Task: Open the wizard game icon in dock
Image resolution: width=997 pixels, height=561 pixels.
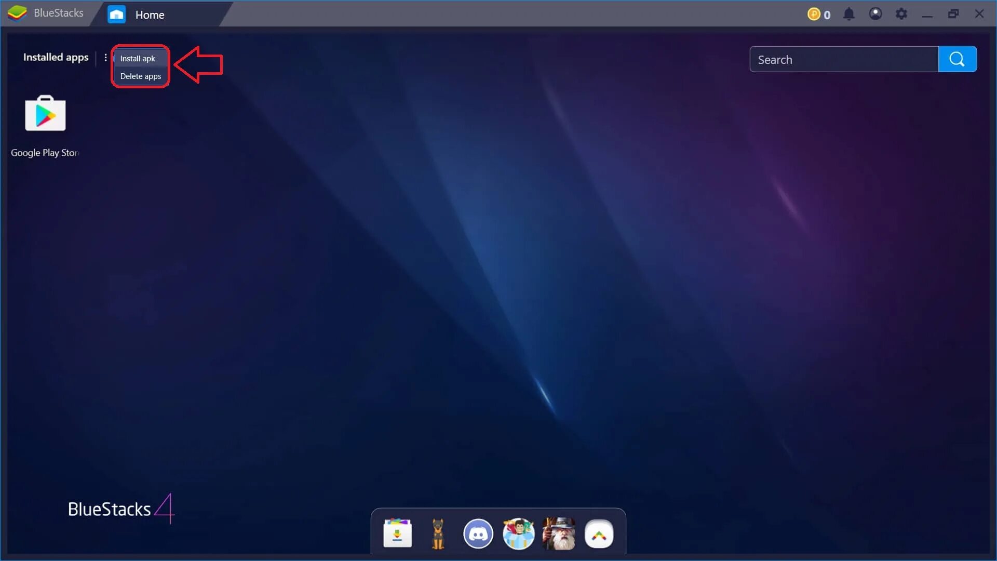Action: pyautogui.click(x=559, y=533)
